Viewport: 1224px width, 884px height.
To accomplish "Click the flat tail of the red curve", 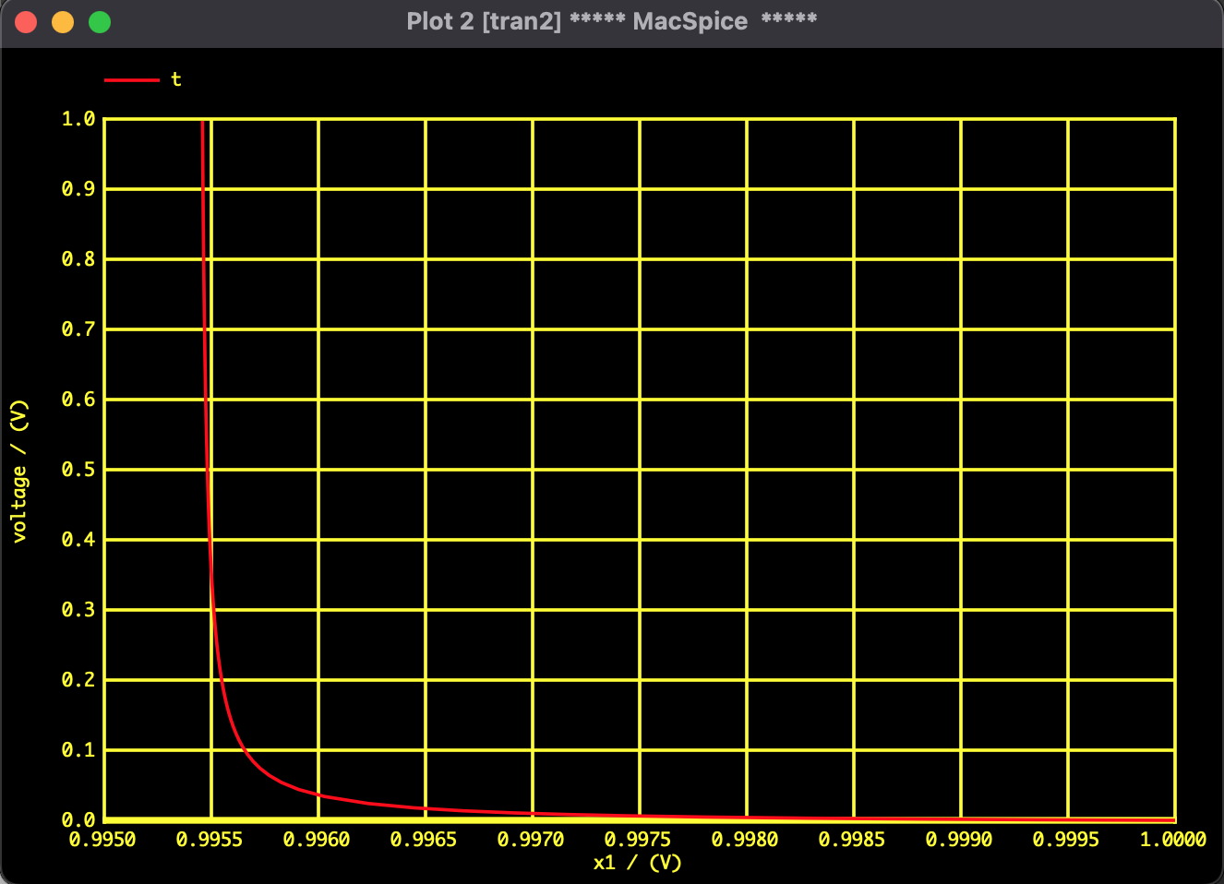I will click(x=831, y=816).
